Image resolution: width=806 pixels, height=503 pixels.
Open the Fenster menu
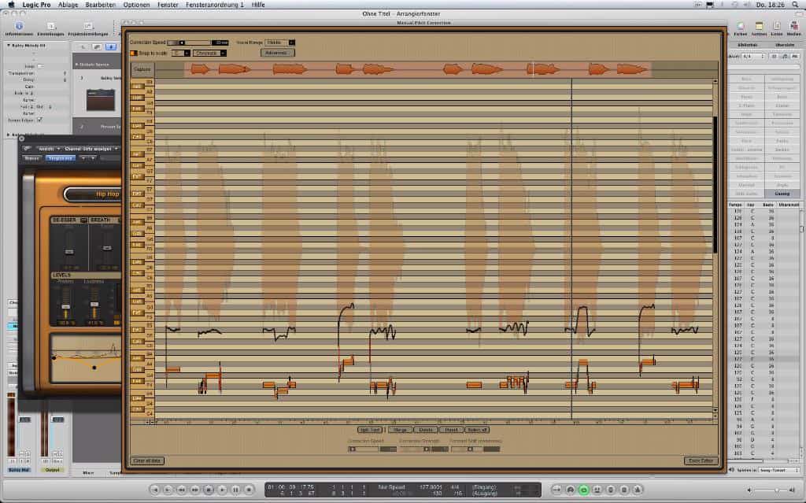168,5
